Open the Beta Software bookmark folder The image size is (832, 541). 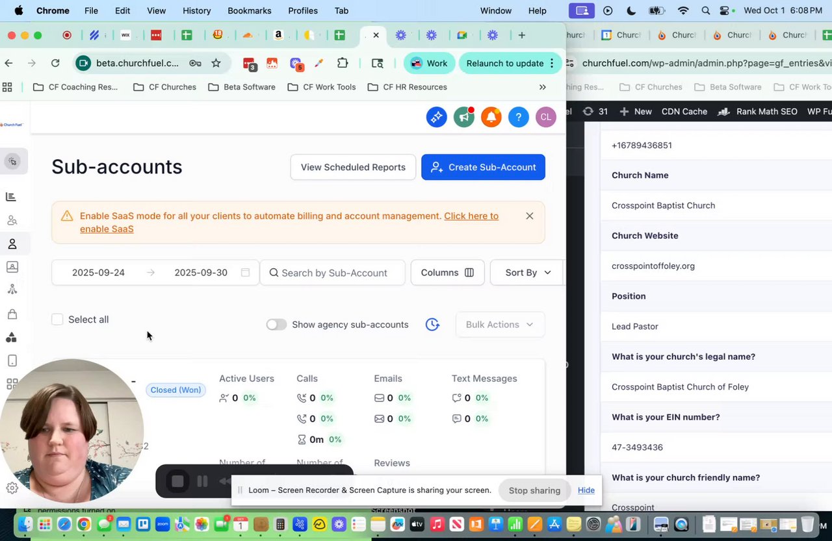[242, 87]
